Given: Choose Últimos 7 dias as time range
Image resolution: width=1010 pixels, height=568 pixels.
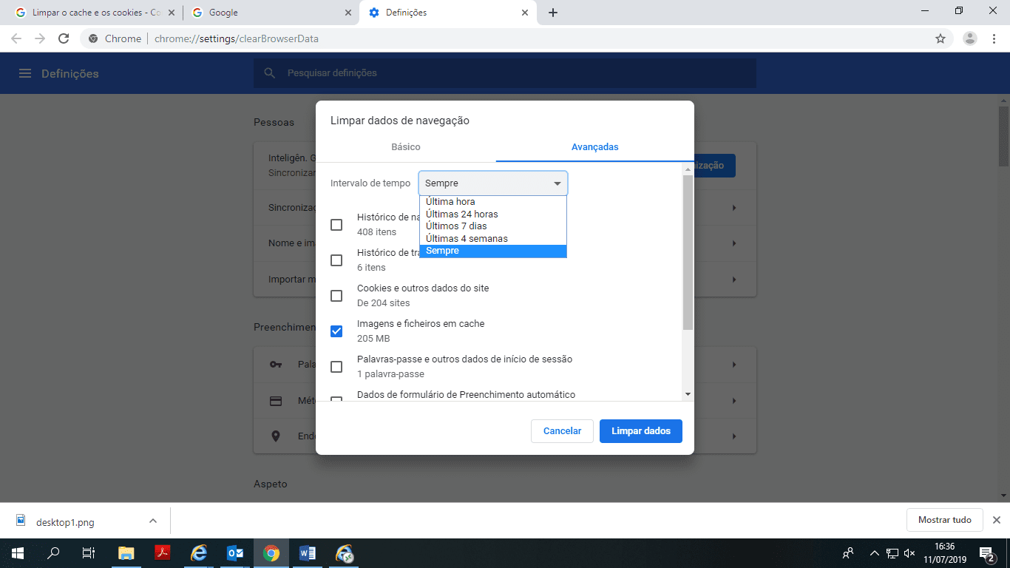Looking at the screenshot, I should point(455,226).
